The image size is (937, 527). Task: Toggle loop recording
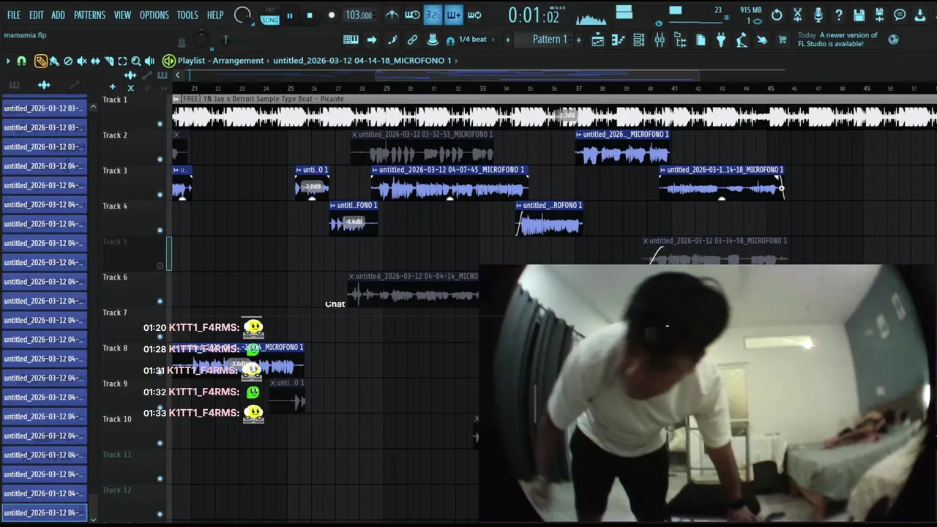(475, 15)
